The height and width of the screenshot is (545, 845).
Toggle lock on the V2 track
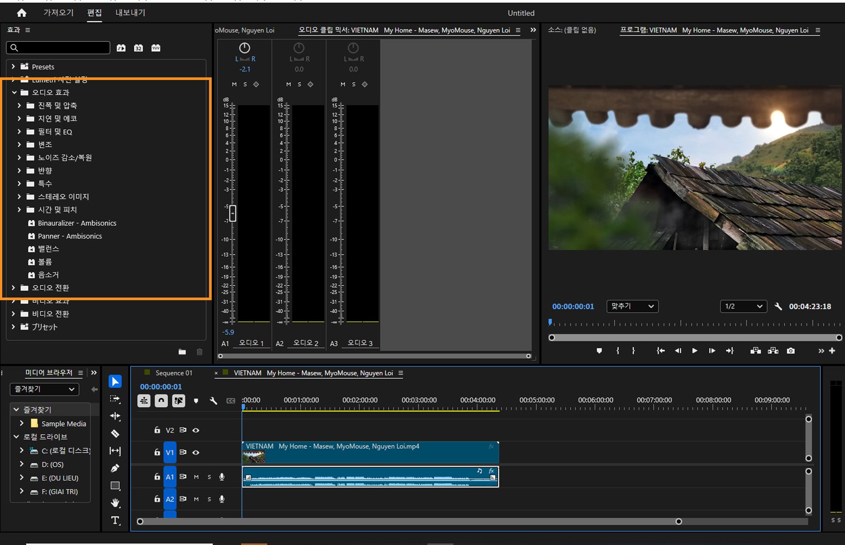(157, 430)
